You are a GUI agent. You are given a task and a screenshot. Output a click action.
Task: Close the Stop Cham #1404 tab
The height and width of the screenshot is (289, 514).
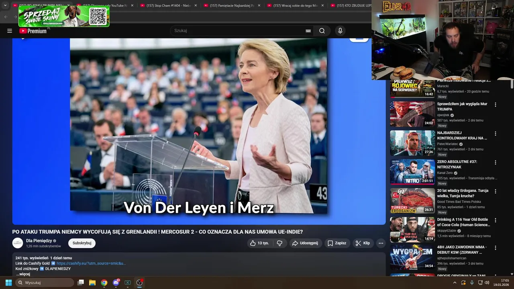pos(196,6)
